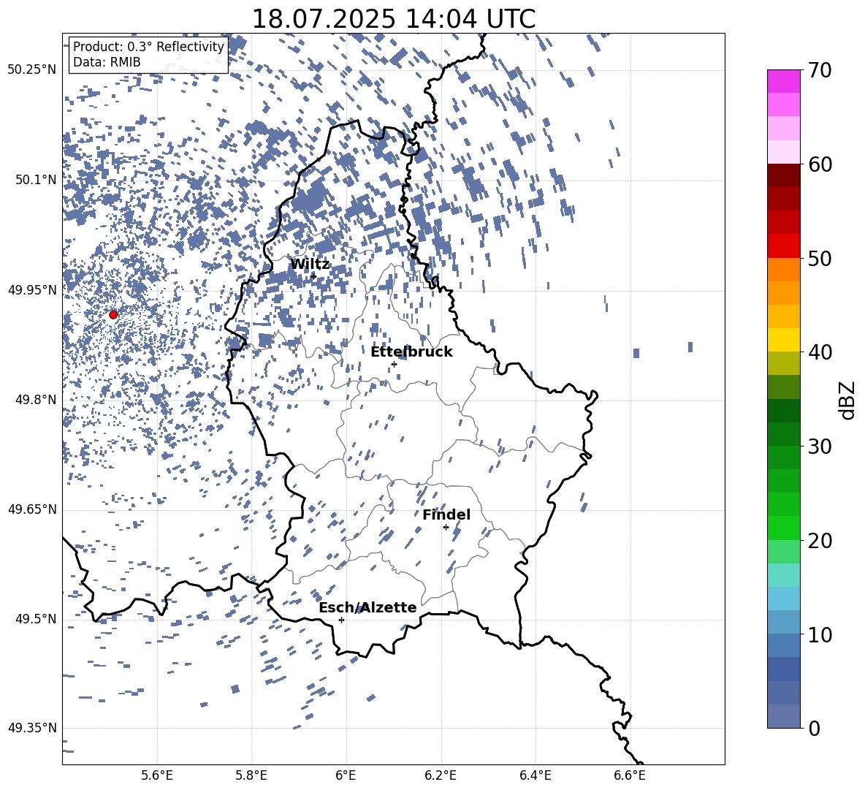865x790 pixels.
Task: Click the 6.4°E longitude label
Action: 535,775
